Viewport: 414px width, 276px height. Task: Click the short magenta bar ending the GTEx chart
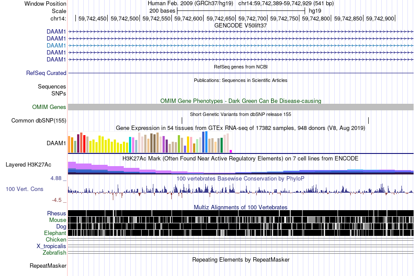click(x=231, y=151)
